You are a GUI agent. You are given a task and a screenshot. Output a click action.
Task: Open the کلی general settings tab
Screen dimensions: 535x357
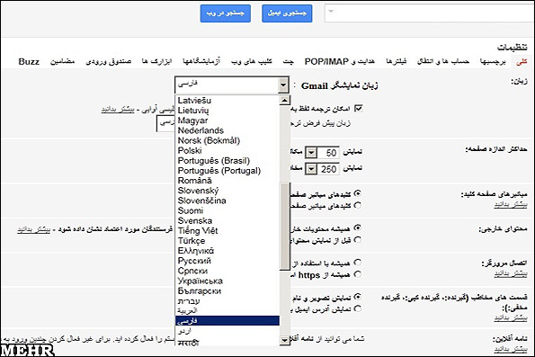[x=522, y=62]
